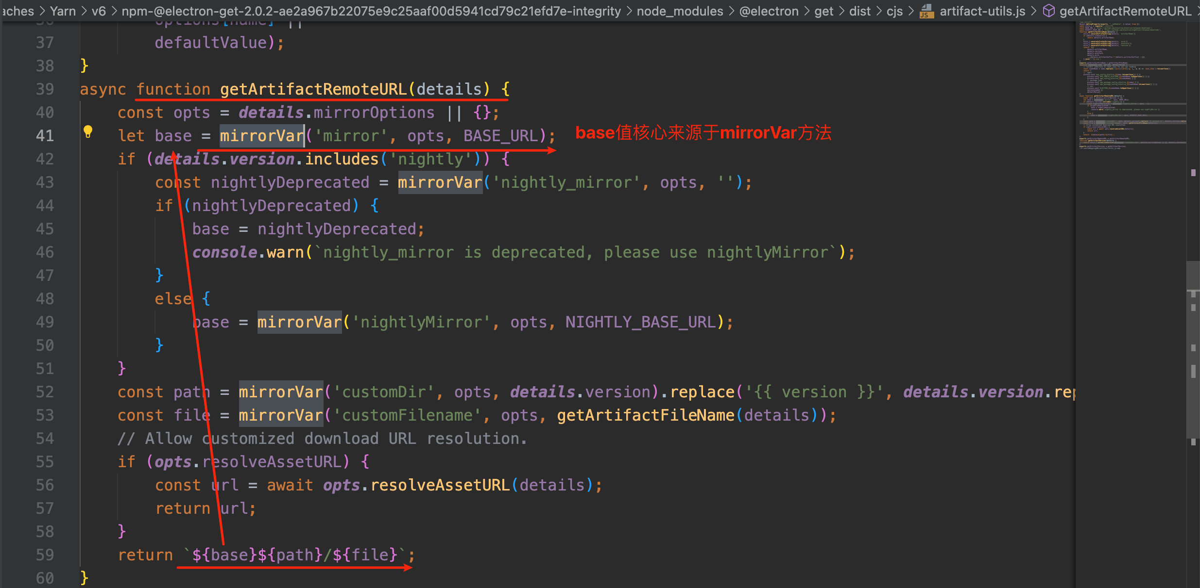Viewport: 1200px width, 588px height.
Task: Click the cube symbol icon before getArtifactRemoteURL breadcrumb
Action: [x=1049, y=11]
